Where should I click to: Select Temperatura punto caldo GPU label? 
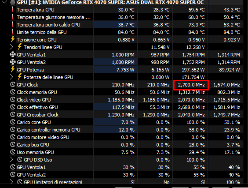(48, 25)
